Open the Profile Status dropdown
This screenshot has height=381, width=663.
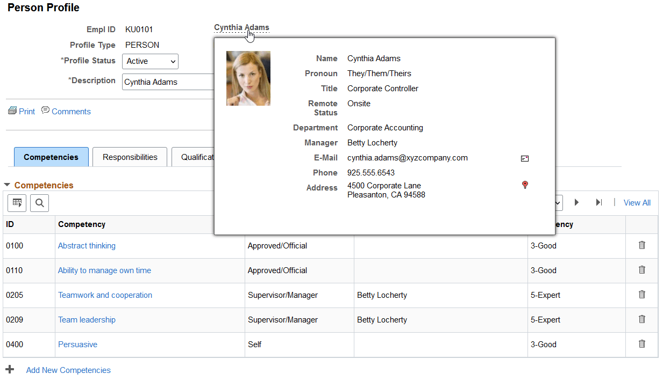tap(150, 61)
